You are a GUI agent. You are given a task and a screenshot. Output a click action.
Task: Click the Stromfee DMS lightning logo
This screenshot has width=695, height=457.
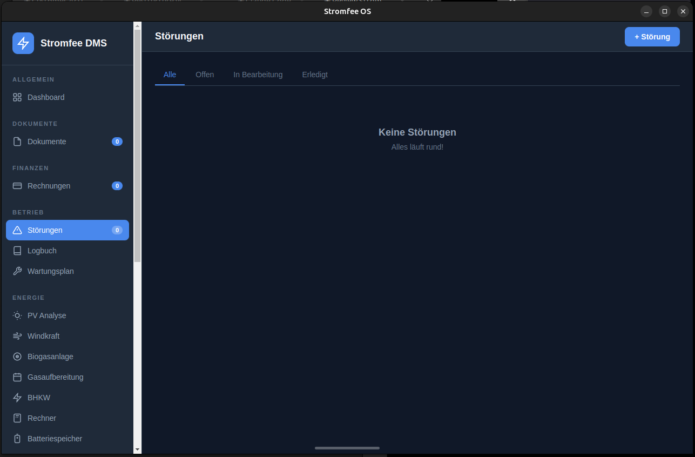(x=23, y=43)
